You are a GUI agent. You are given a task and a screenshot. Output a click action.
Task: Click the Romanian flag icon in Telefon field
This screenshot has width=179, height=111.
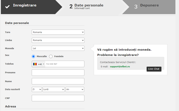point(35,64)
